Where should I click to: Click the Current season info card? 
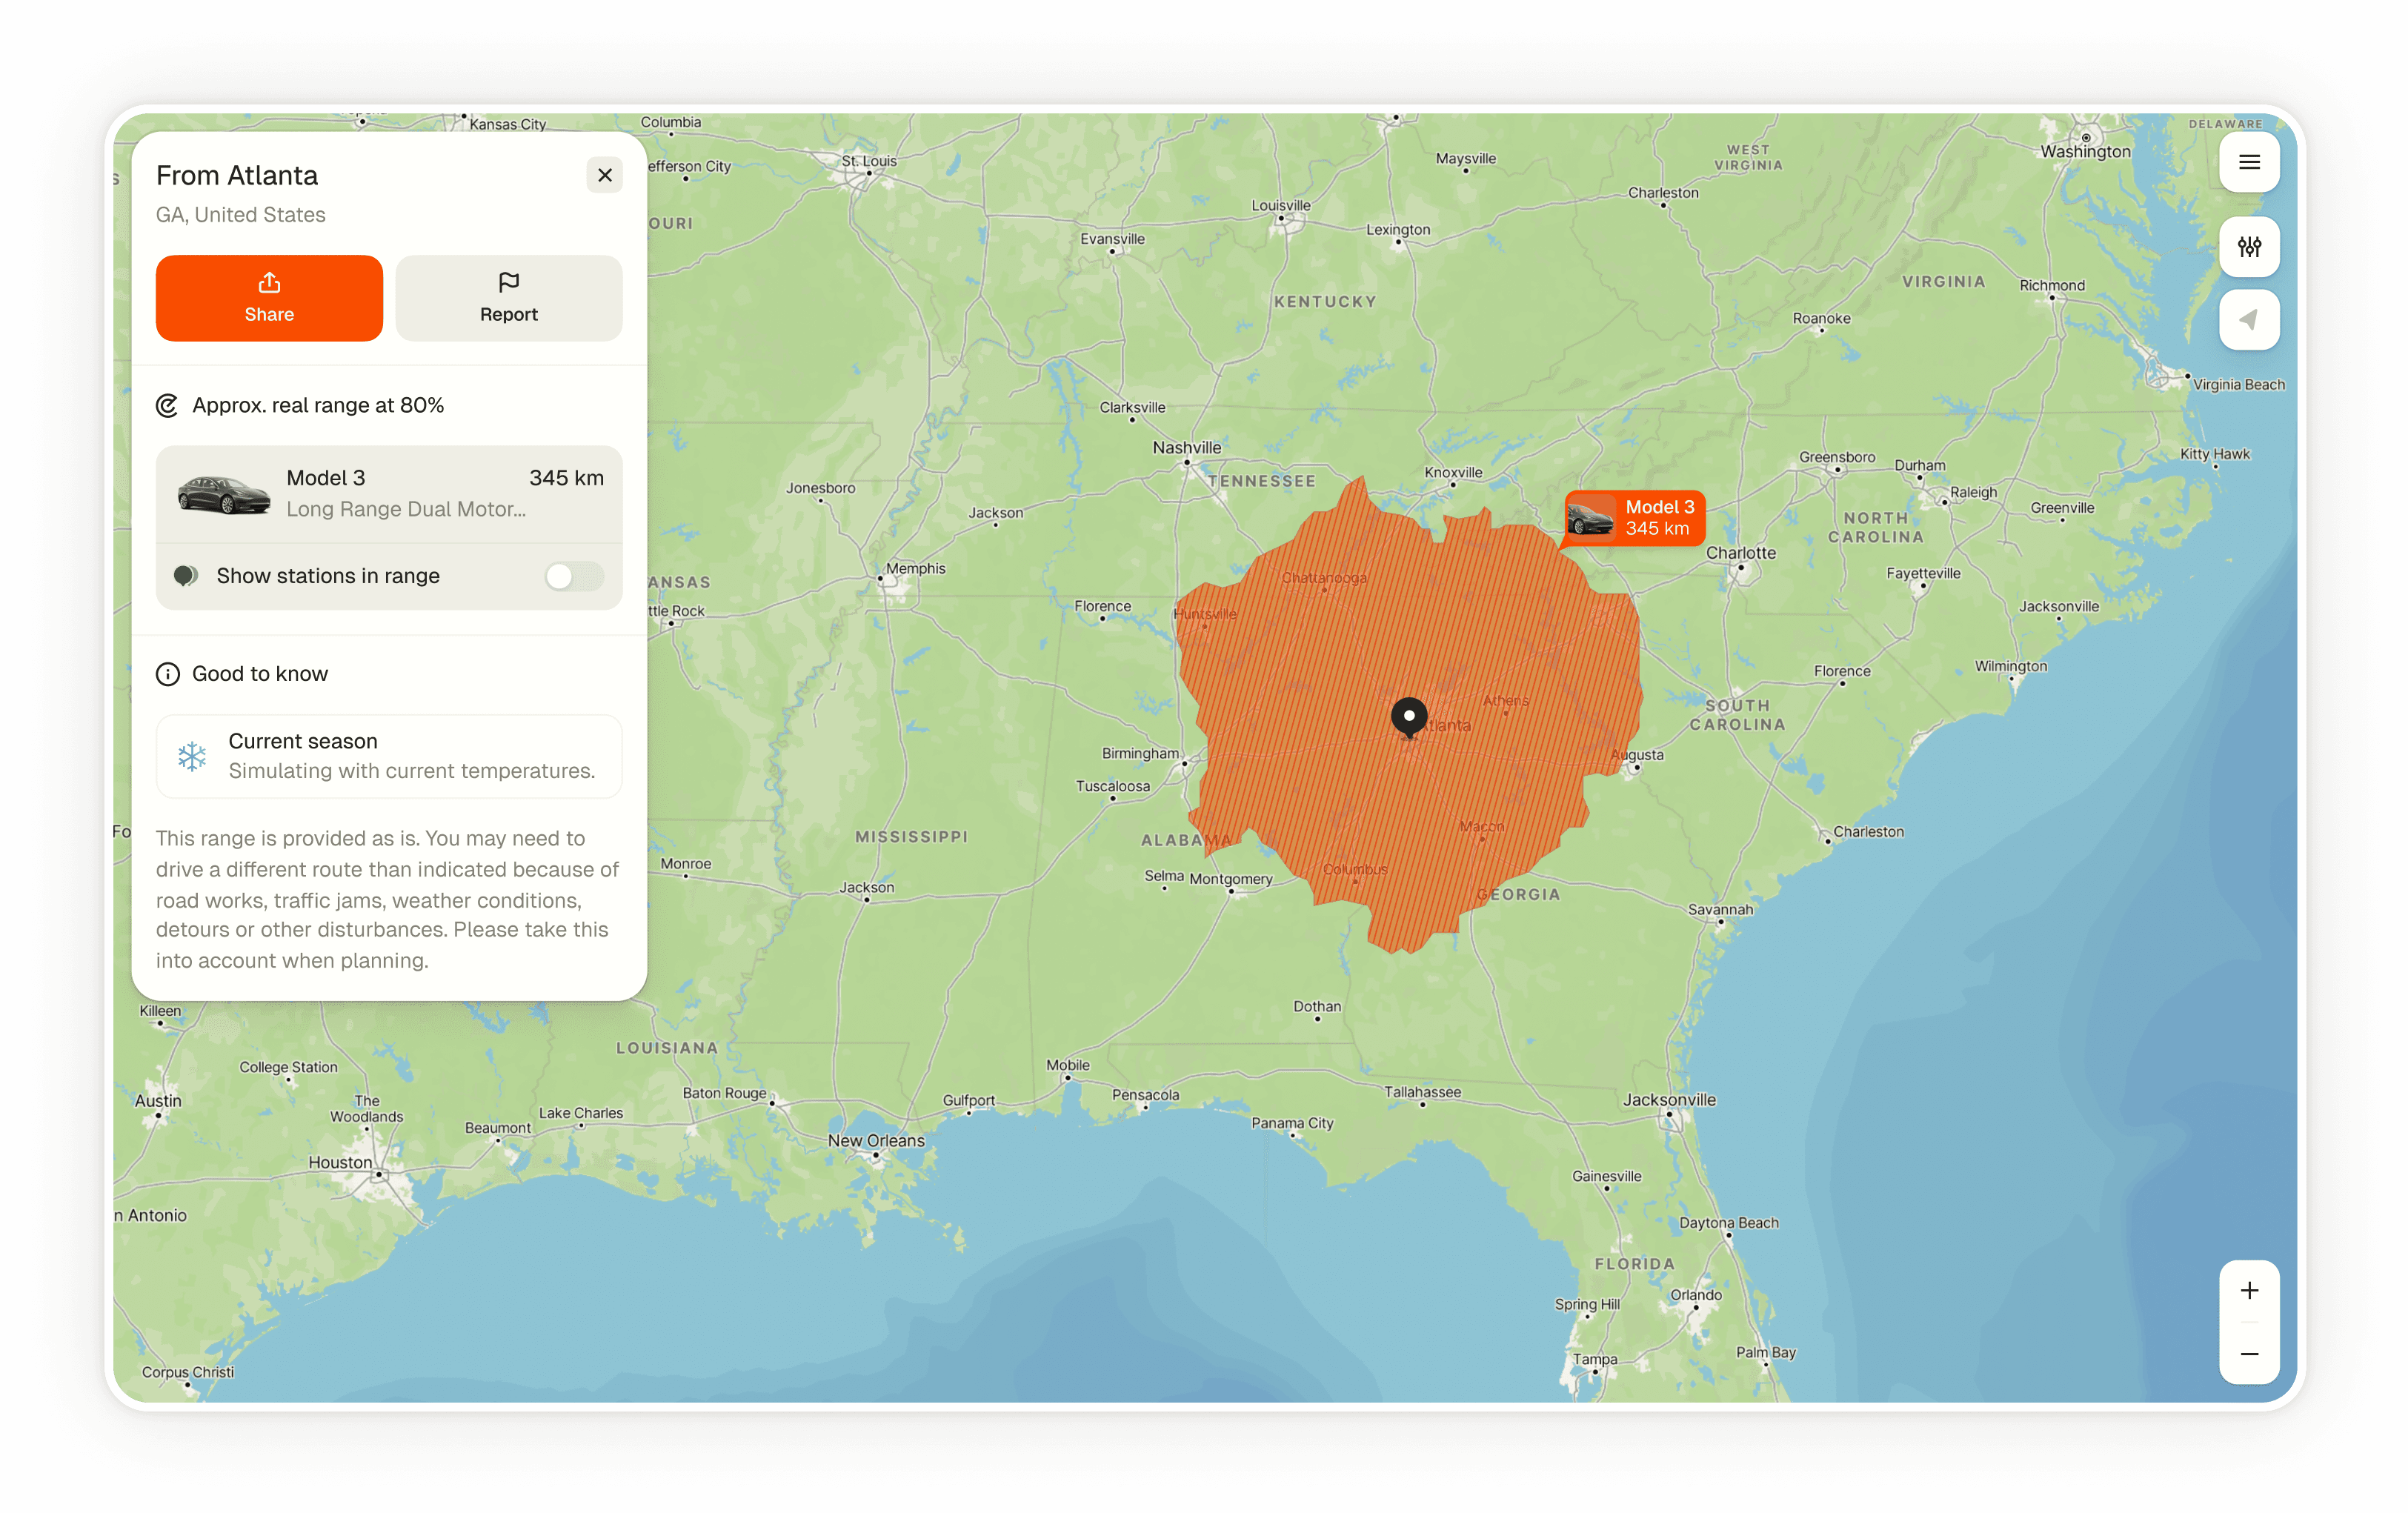click(x=389, y=756)
